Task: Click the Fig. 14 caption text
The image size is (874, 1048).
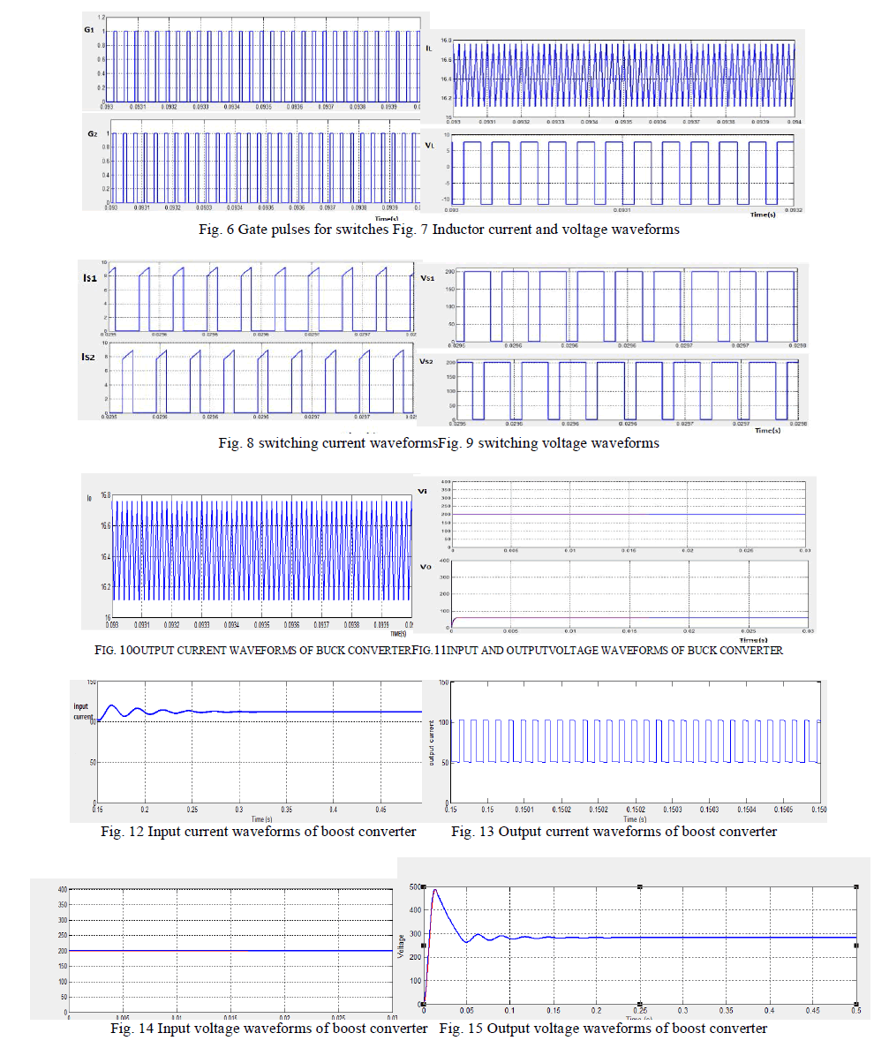Action: click(x=268, y=1029)
